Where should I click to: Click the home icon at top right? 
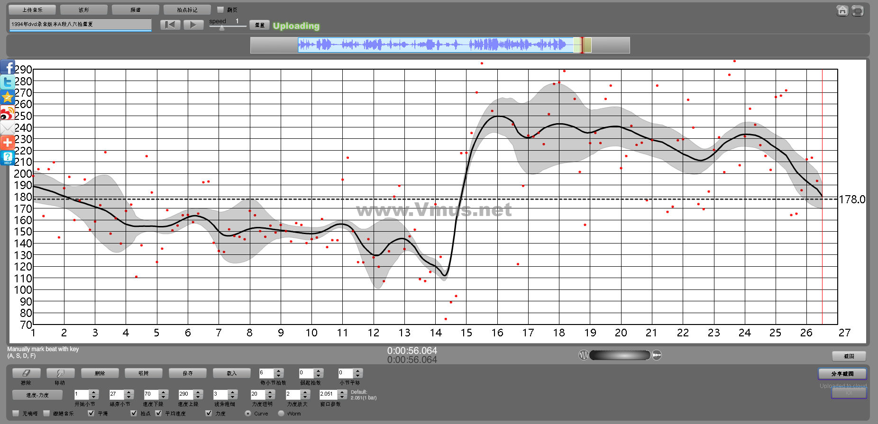click(842, 10)
